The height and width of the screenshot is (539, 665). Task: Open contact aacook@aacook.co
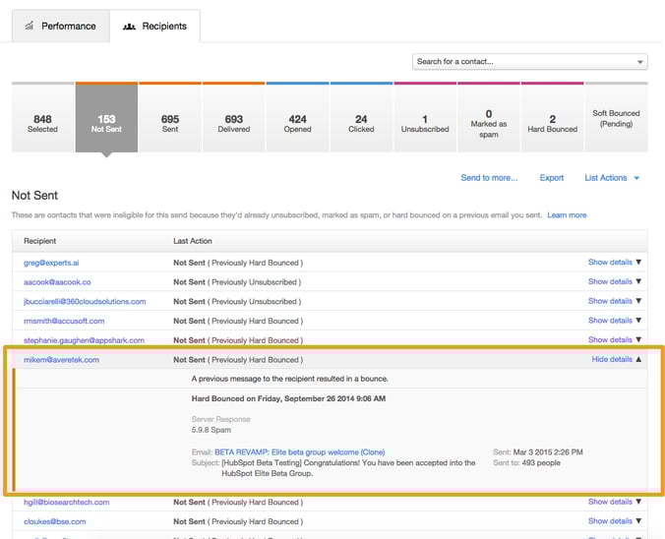click(x=57, y=282)
